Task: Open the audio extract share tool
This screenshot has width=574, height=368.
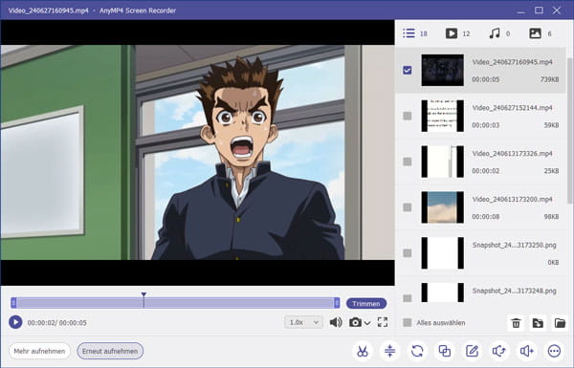Action: coord(499,351)
